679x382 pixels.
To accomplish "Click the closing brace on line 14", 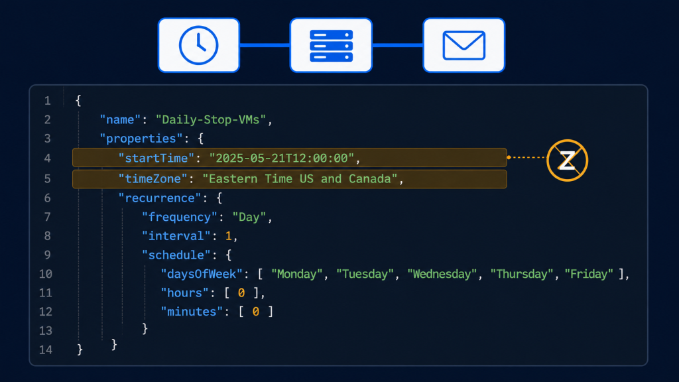I will tap(80, 349).
